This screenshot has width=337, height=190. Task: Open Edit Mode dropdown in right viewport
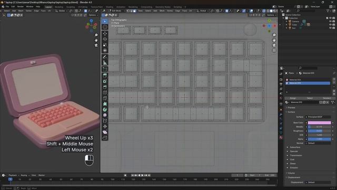pyautogui.click(x=117, y=11)
